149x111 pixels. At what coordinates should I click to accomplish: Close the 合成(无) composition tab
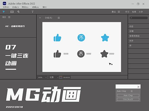point(40,18)
